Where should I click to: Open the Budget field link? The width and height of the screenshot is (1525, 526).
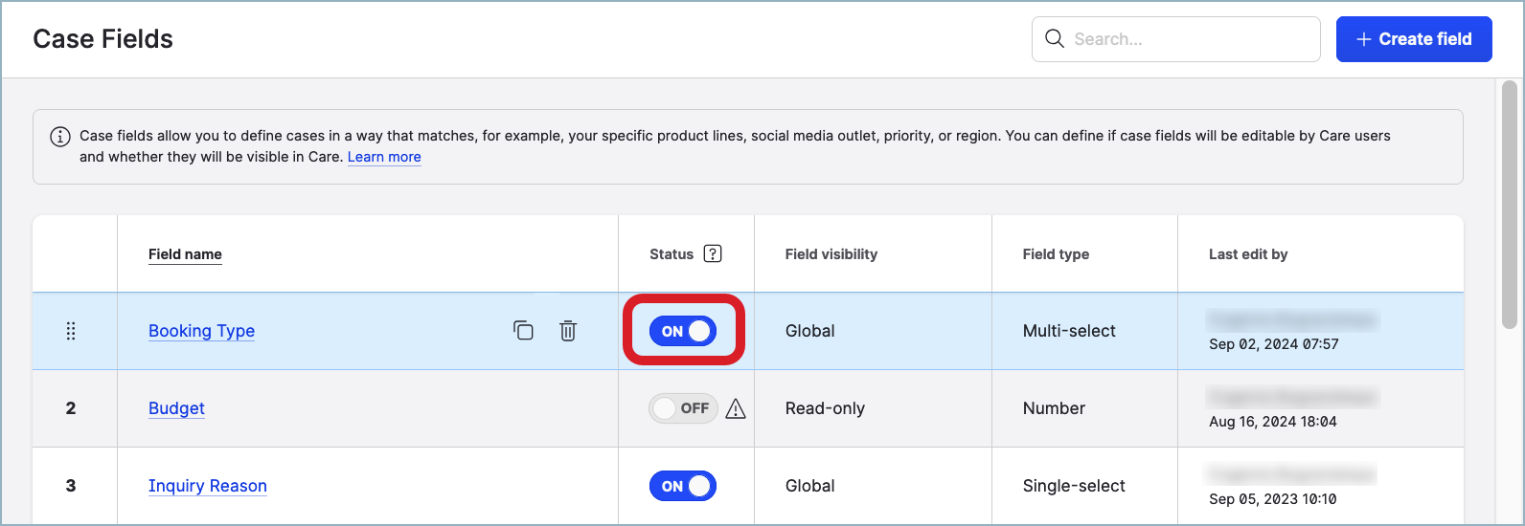[176, 408]
